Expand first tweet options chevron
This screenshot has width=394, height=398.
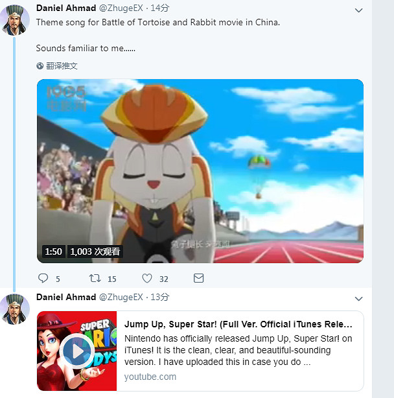pos(358,10)
